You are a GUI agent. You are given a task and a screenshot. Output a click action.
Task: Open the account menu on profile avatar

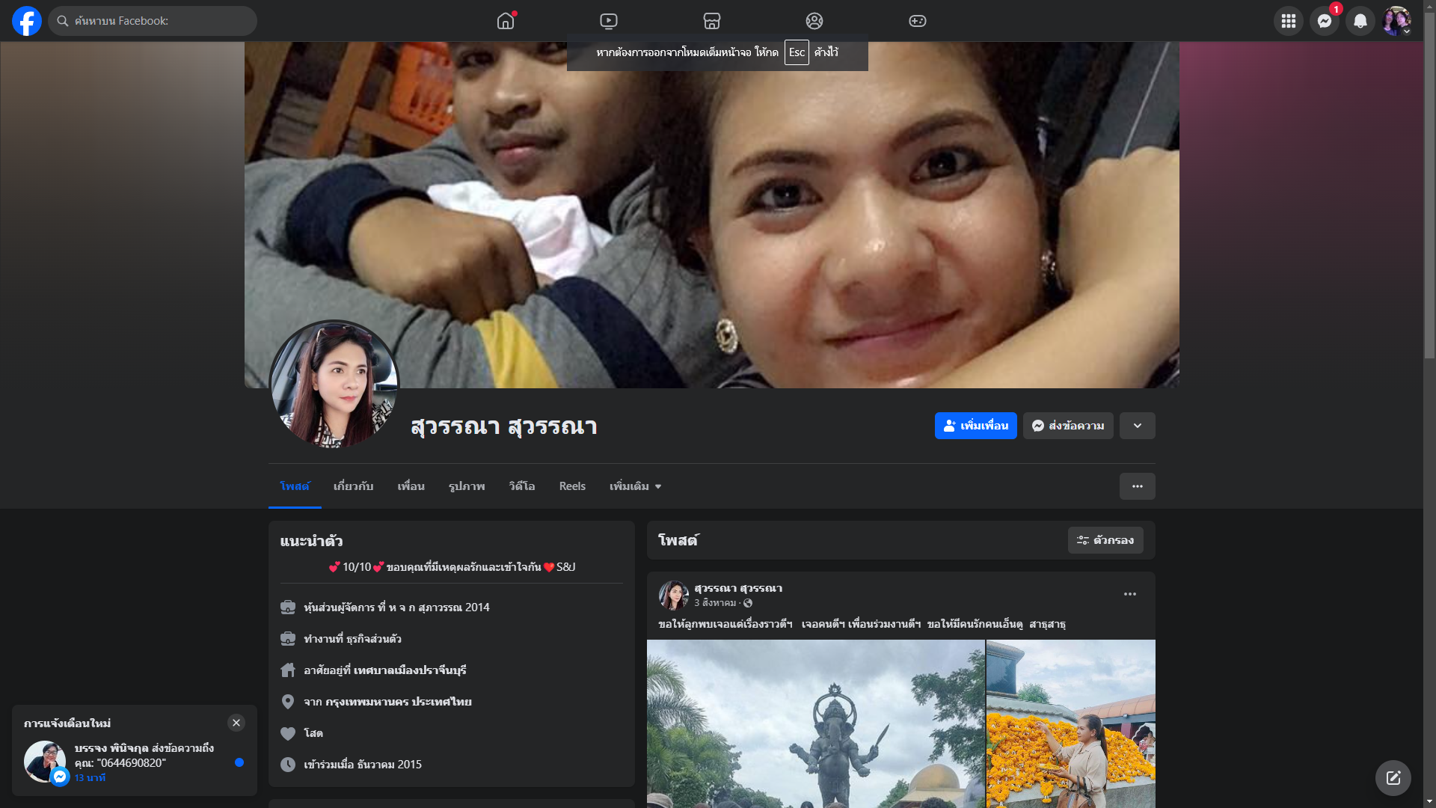click(x=1396, y=21)
